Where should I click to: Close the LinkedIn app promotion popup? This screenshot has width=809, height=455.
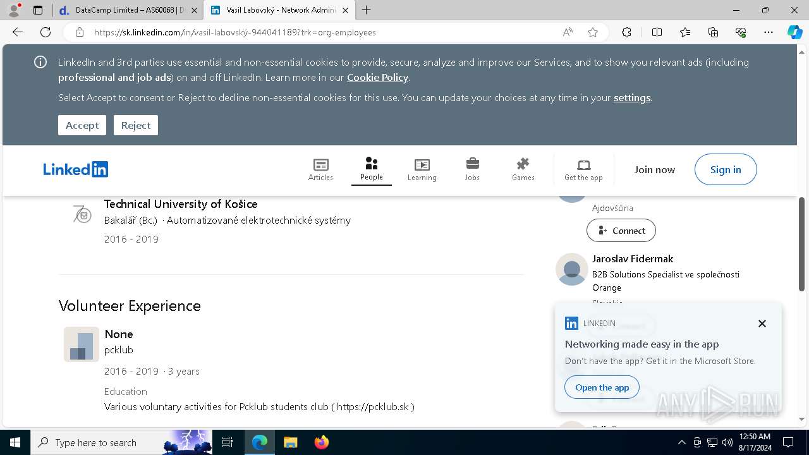(x=762, y=324)
